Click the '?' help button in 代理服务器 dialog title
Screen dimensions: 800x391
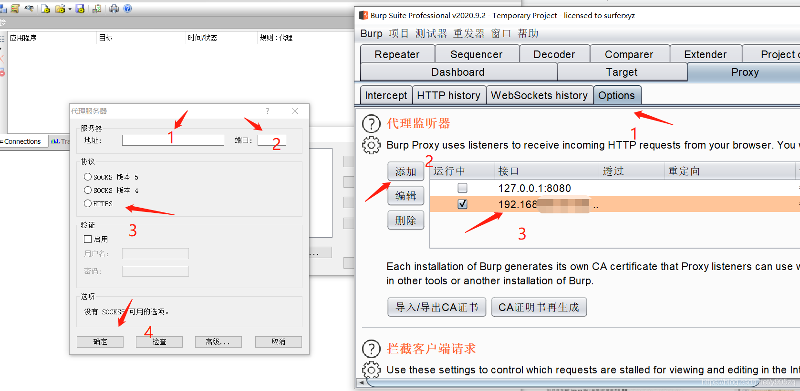pyautogui.click(x=268, y=111)
